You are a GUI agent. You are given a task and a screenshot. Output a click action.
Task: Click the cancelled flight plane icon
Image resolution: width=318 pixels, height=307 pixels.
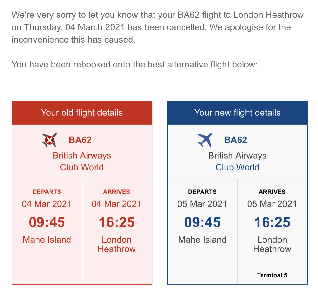[x=50, y=140]
